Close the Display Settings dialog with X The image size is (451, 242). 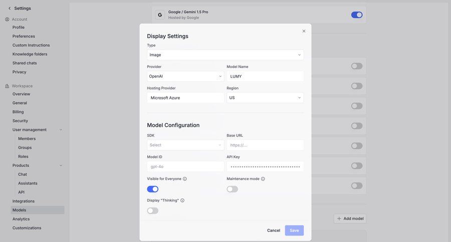point(304,31)
